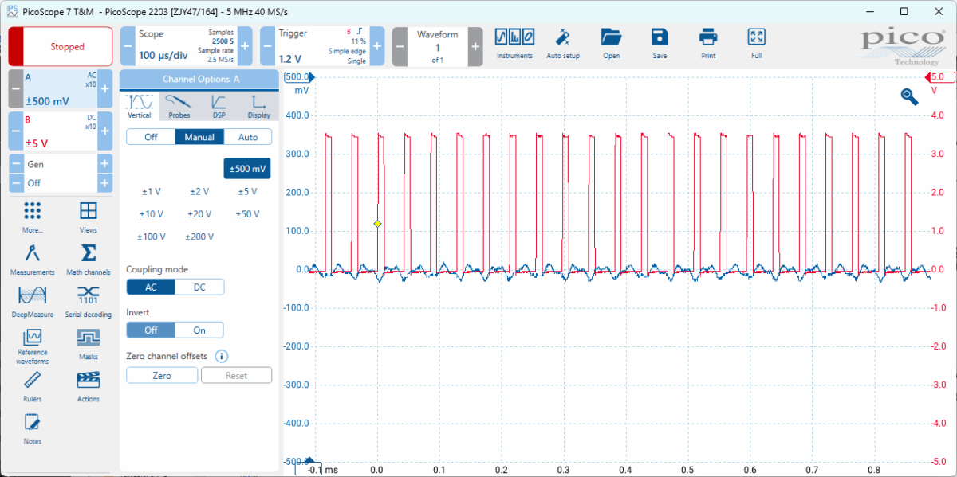Click the Save disk icon
The height and width of the screenshot is (477, 957).
[660, 43]
